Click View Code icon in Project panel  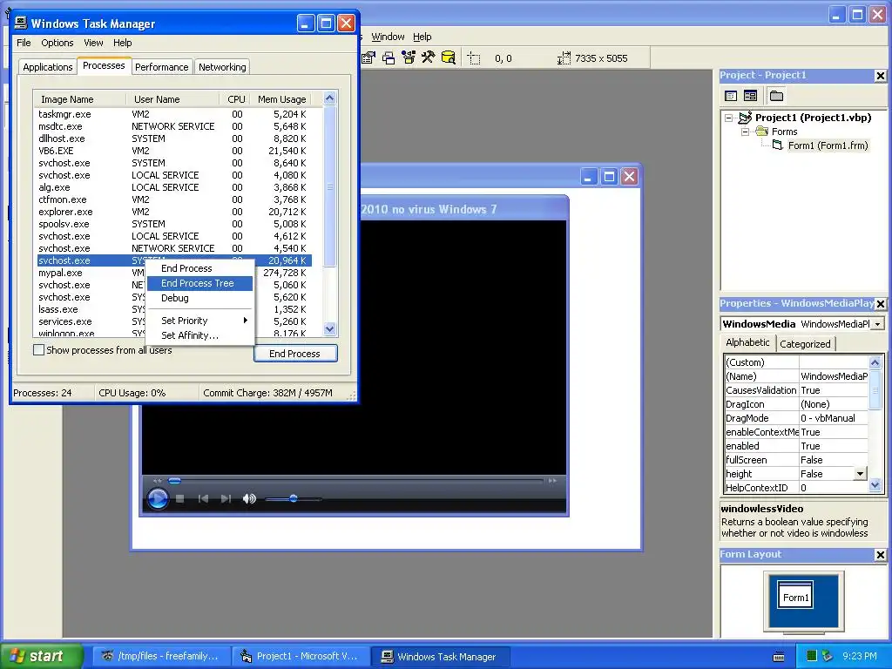pyautogui.click(x=731, y=96)
